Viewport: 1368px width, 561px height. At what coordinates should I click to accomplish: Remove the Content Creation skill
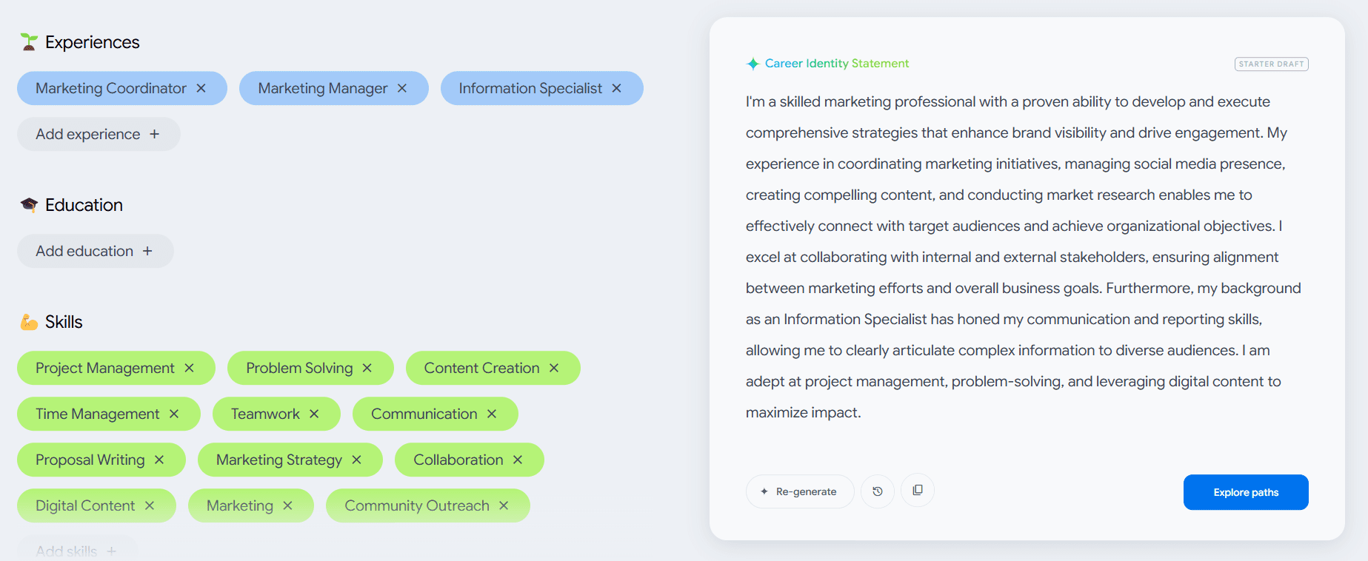(554, 368)
